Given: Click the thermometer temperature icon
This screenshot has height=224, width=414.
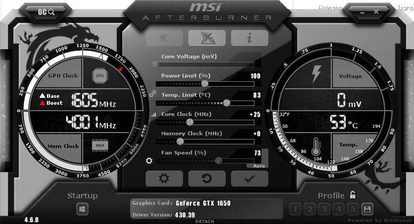Looking at the screenshot, I should pyautogui.click(x=316, y=147).
